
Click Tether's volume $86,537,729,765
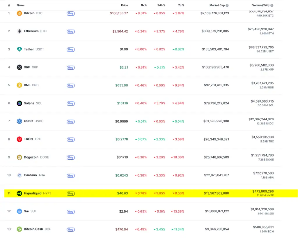(x=261, y=47)
